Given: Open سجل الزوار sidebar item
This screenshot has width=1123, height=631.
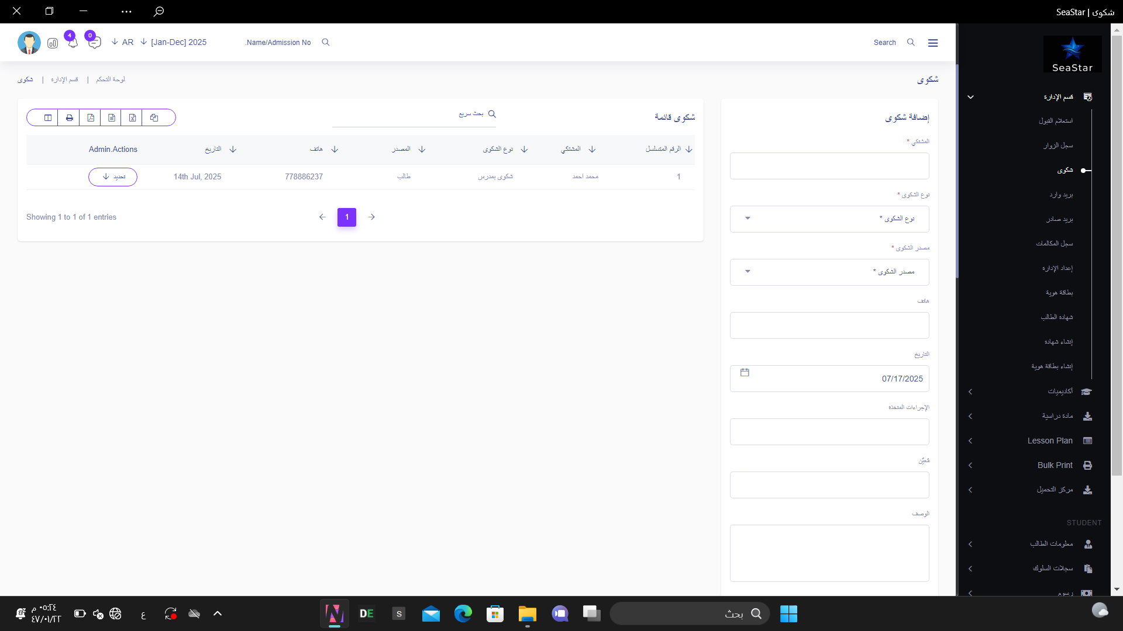Looking at the screenshot, I should (x=1058, y=145).
